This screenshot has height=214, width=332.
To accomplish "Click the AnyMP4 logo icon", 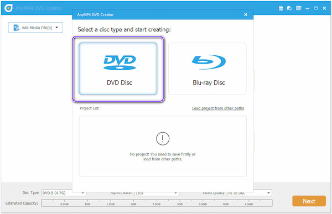I will [x=8, y=8].
